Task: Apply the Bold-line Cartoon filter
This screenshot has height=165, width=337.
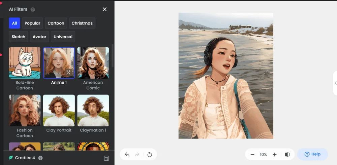Action: tap(25, 63)
